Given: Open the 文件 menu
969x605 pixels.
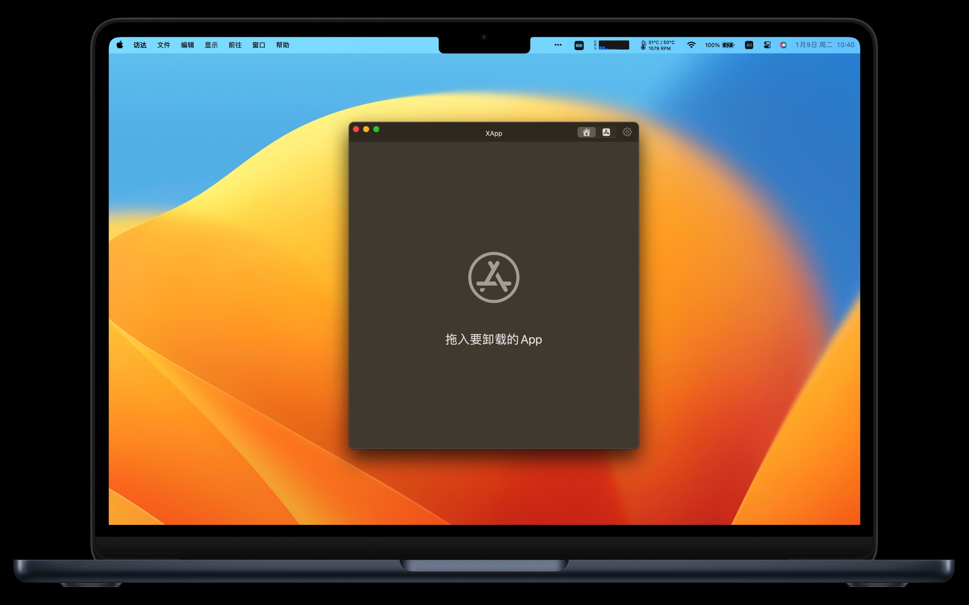Looking at the screenshot, I should point(164,45).
